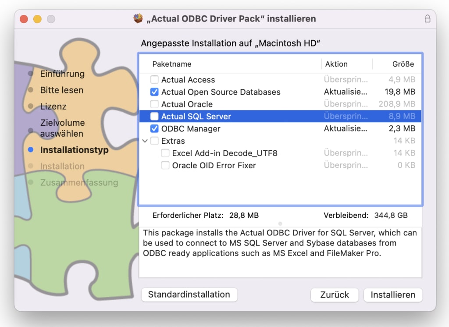This screenshot has width=449, height=327.
Task: Click the dimmed Installation sidebar step
Action: click(62, 167)
